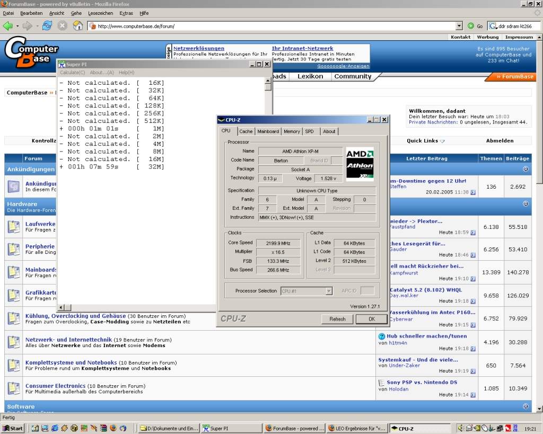Go to last post arrow beside Heute 19:14

pos(473,395)
